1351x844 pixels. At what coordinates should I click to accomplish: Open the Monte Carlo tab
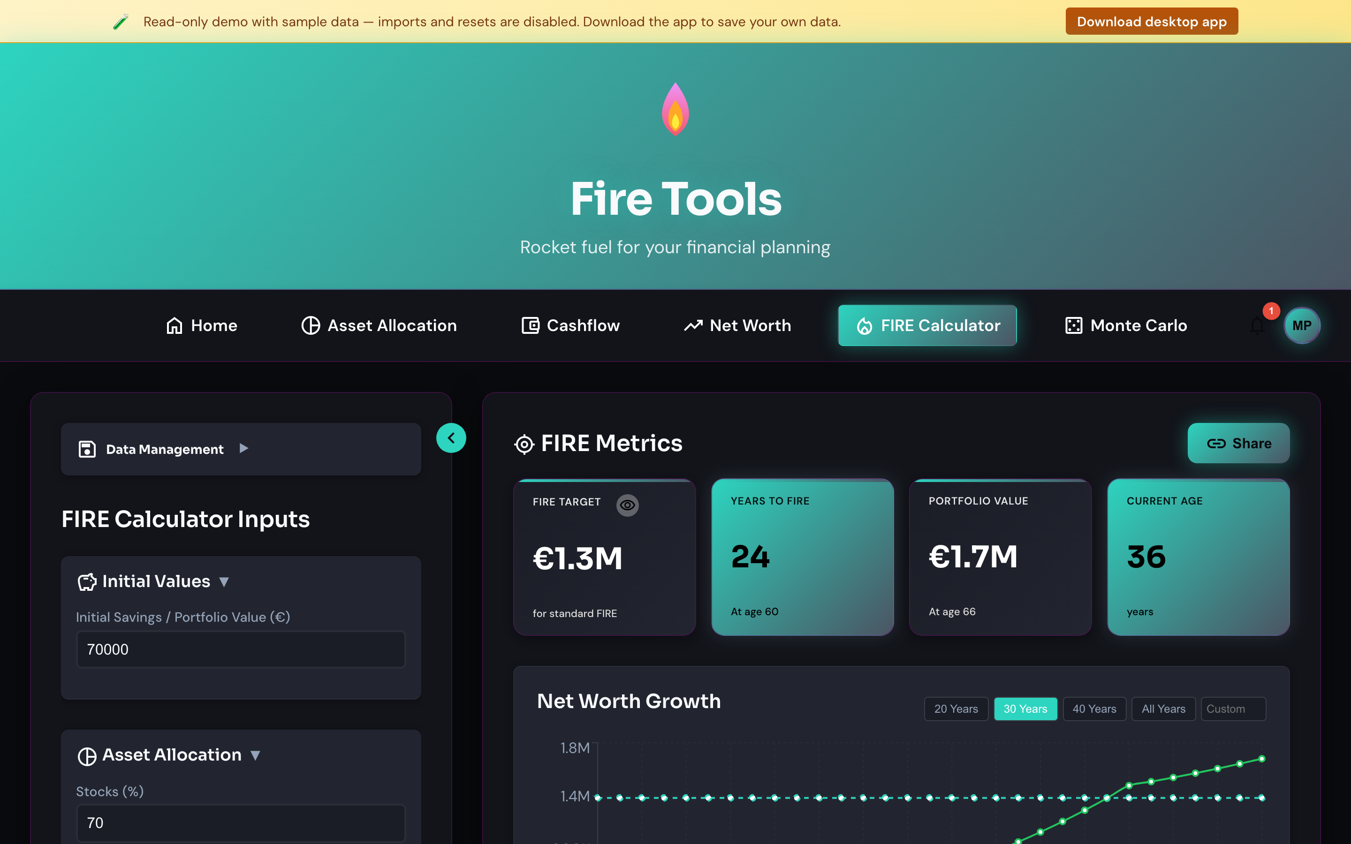(x=1126, y=325)
